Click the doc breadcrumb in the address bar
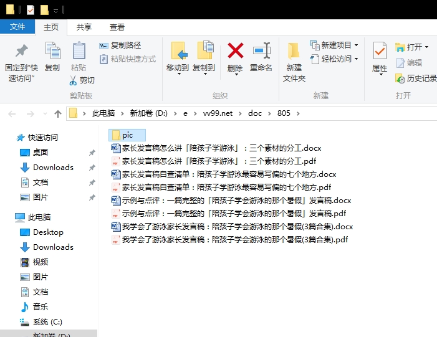437x337 pixels. pyautogui.click(x=255, y=113)
